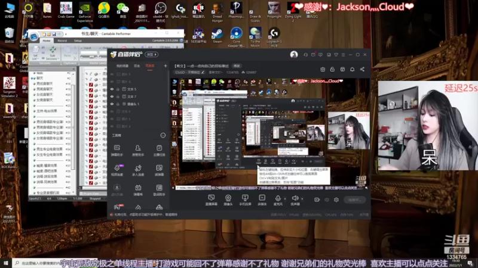The image size is (478, 268).
Task: Select the first scene tab in layers panel
Action: tap(122, 66)
